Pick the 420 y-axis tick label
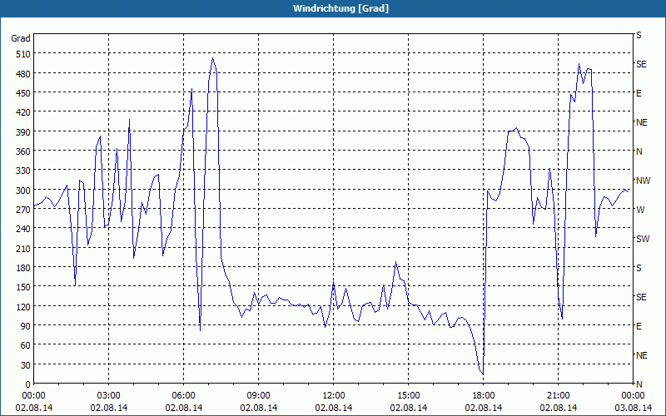Viewport: 666px width, 416px height. tap(23, 112)
